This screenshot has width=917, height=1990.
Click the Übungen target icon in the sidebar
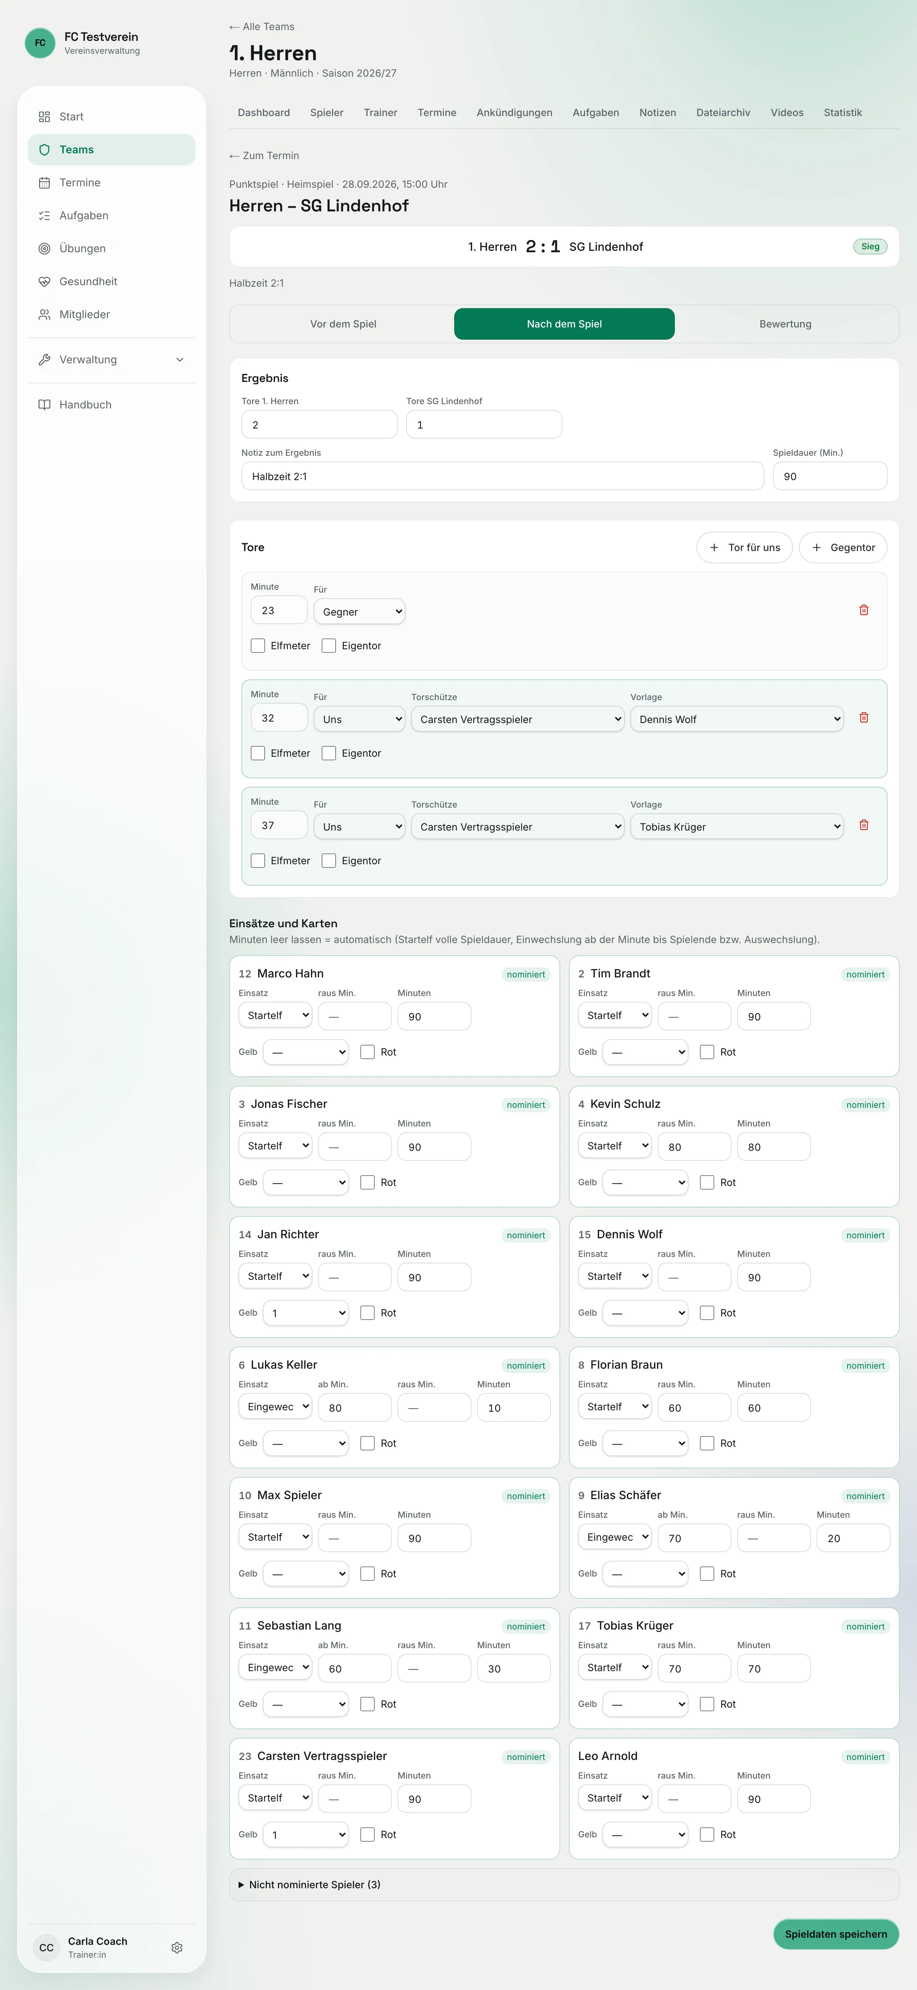click(44, 248)
